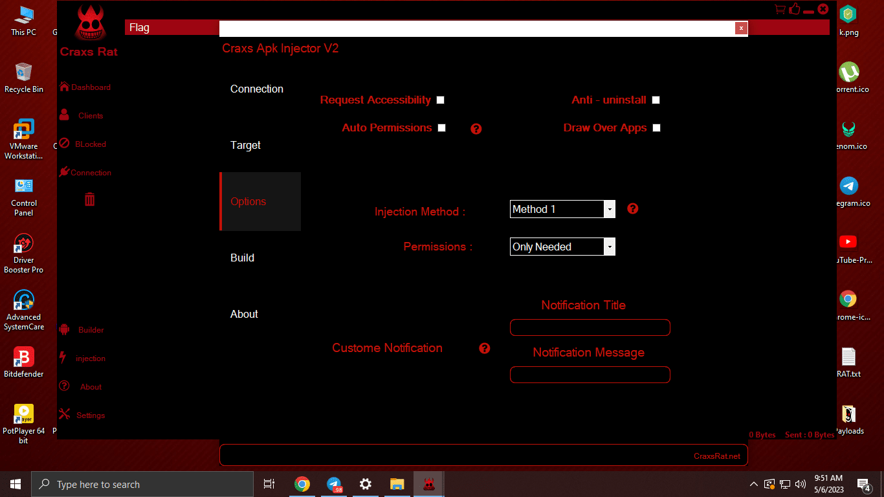
Task: Open the Permissions dropdown showing Only Needed
Action: (x=609, y=247)
